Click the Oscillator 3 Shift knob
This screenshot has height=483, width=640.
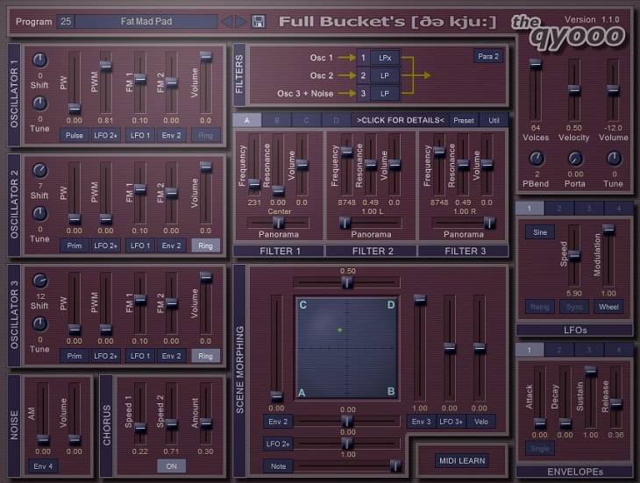coord(40,281)
